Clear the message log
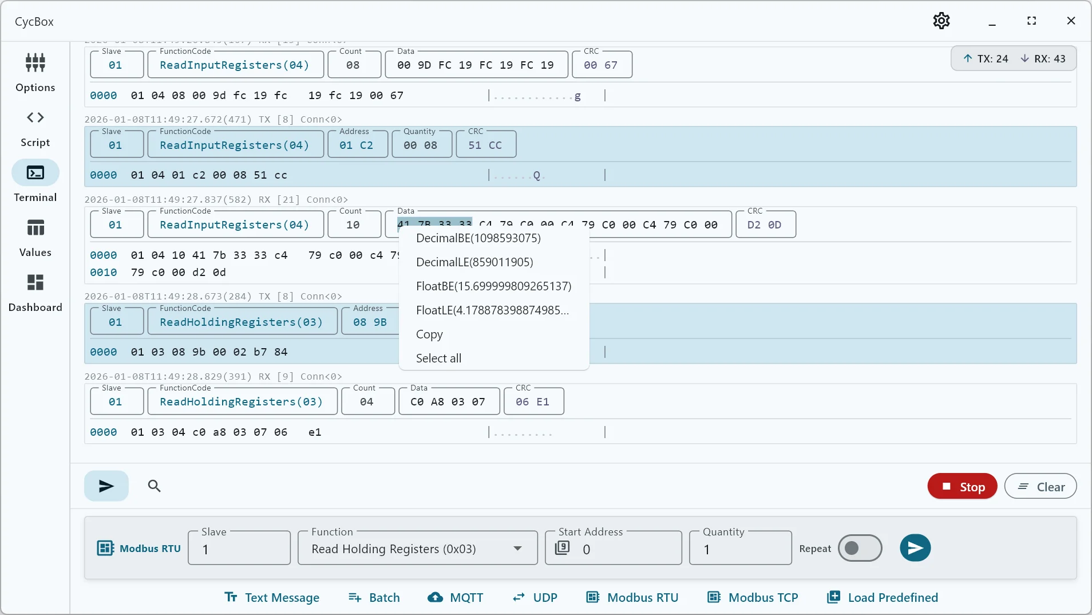This screenshot has height=615, width=1092. point(1041,486)
